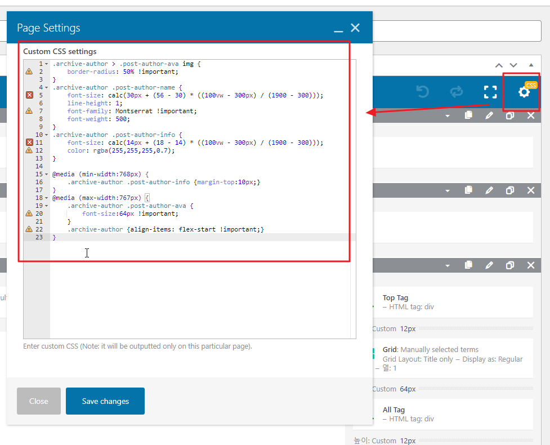Collapse the code fold at line 1

[46, 64]
